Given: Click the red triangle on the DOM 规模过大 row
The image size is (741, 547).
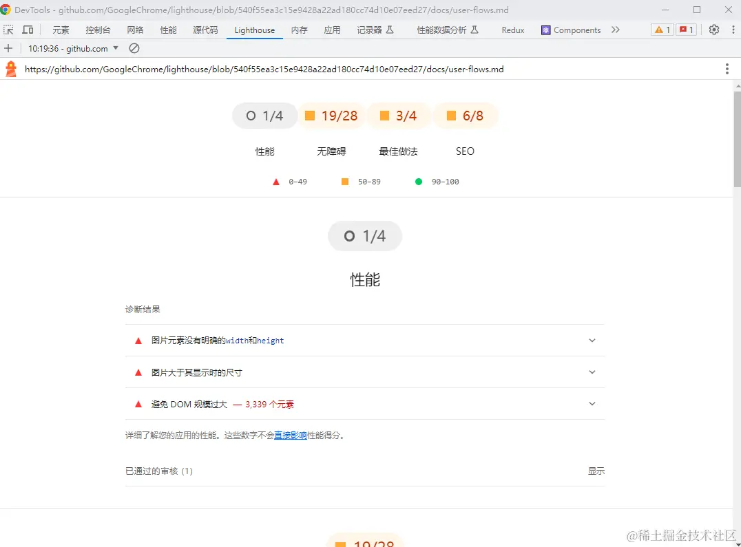Looking at the screenshot, I should click(x=138, y=404).
